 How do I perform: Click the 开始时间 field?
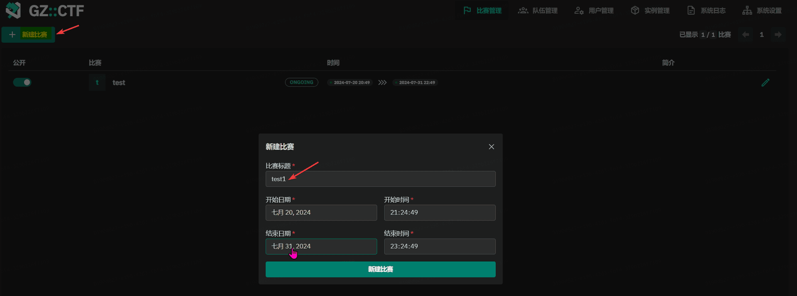click(x=440, y=213)
